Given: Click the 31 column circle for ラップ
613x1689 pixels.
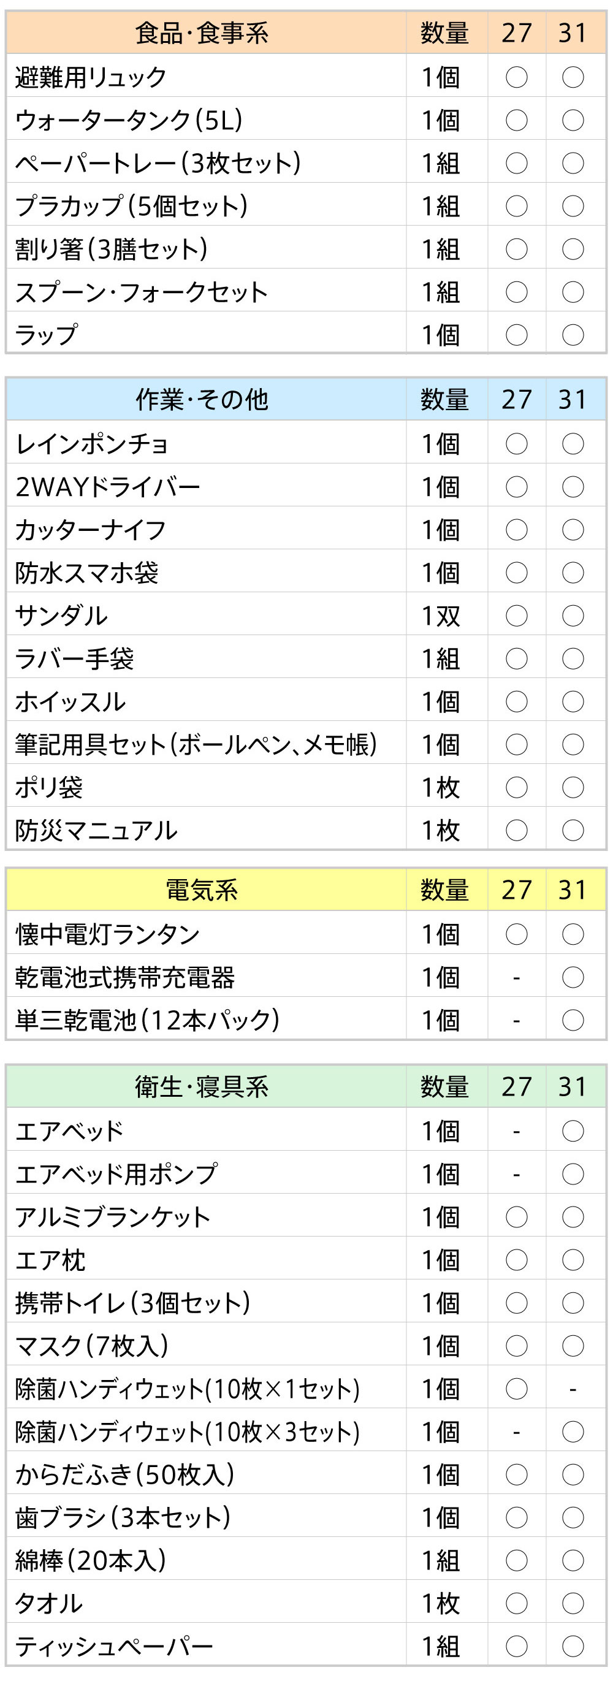Looking at the screenshot, I should click(573, 335).
